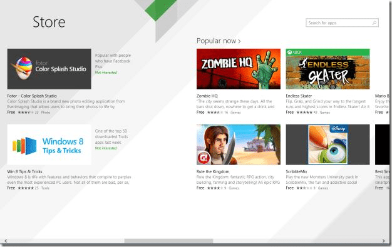The height and width of the screenshot is (247, 392).
Task: Select the 'Win 8 Tips & Tricks' title text
Action: tap(25, 171)
